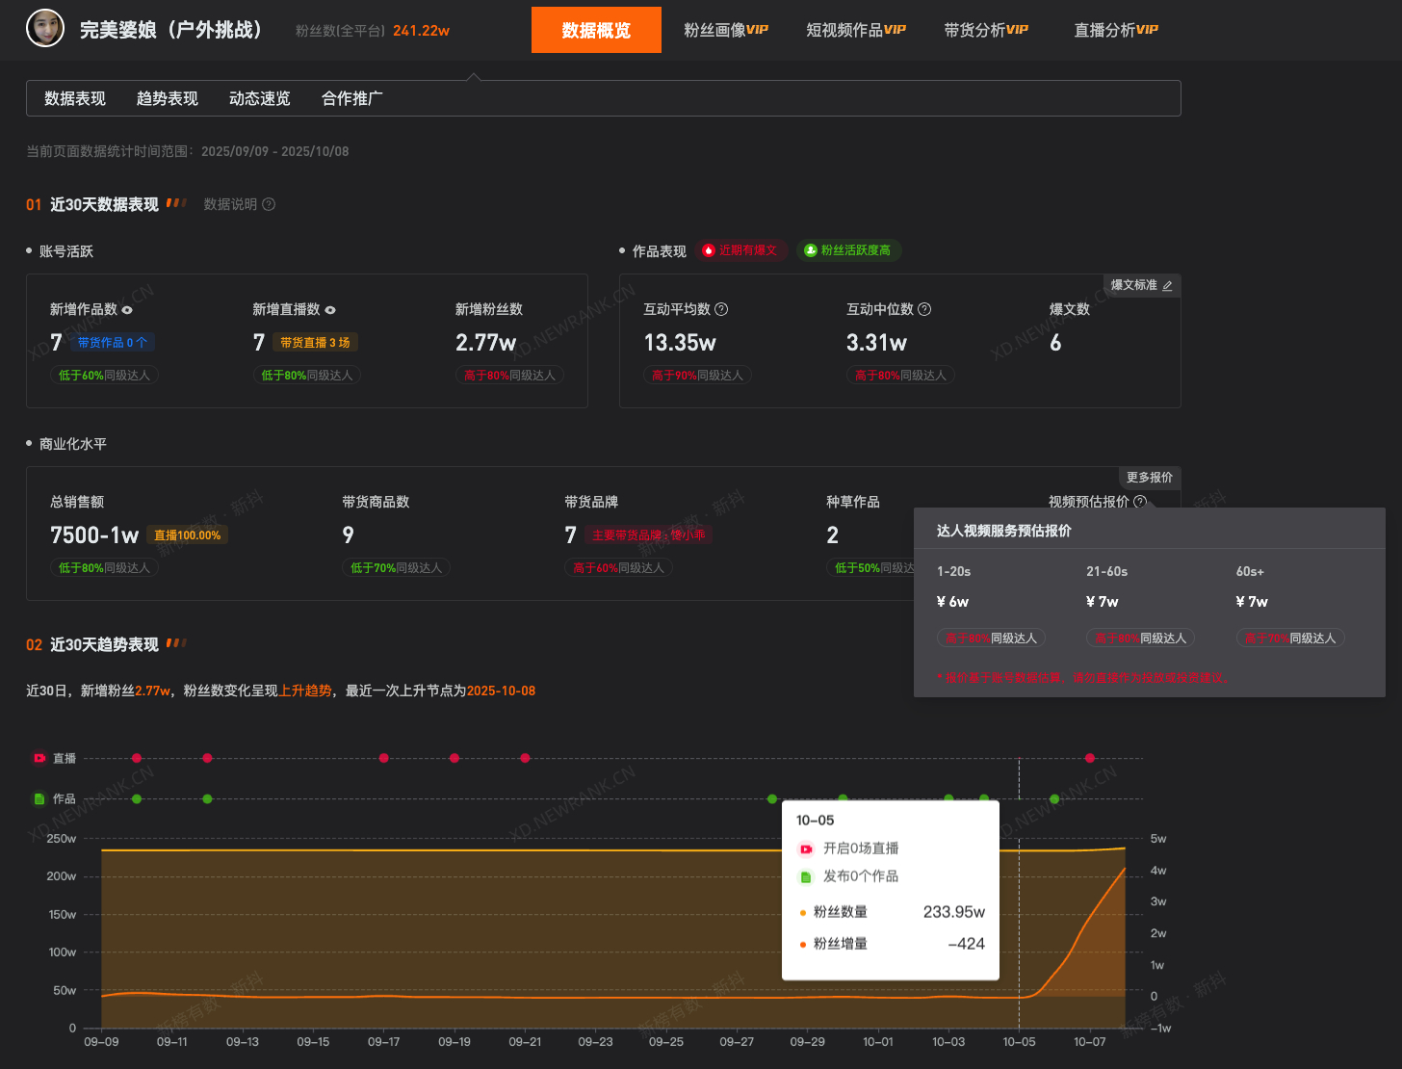The width and height of the screenshot is (1402, 1069).
Task: Switch to the 粉丝画像 VIP tab
Action: coord(726,30)
